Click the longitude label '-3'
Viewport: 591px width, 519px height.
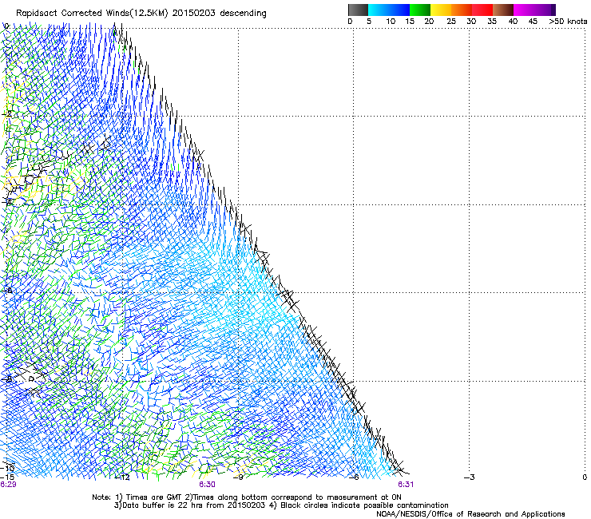pos(470,477)
